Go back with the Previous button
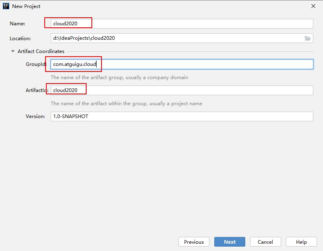The height and width of the screenshot is (251, 323). tap(194, 242)
